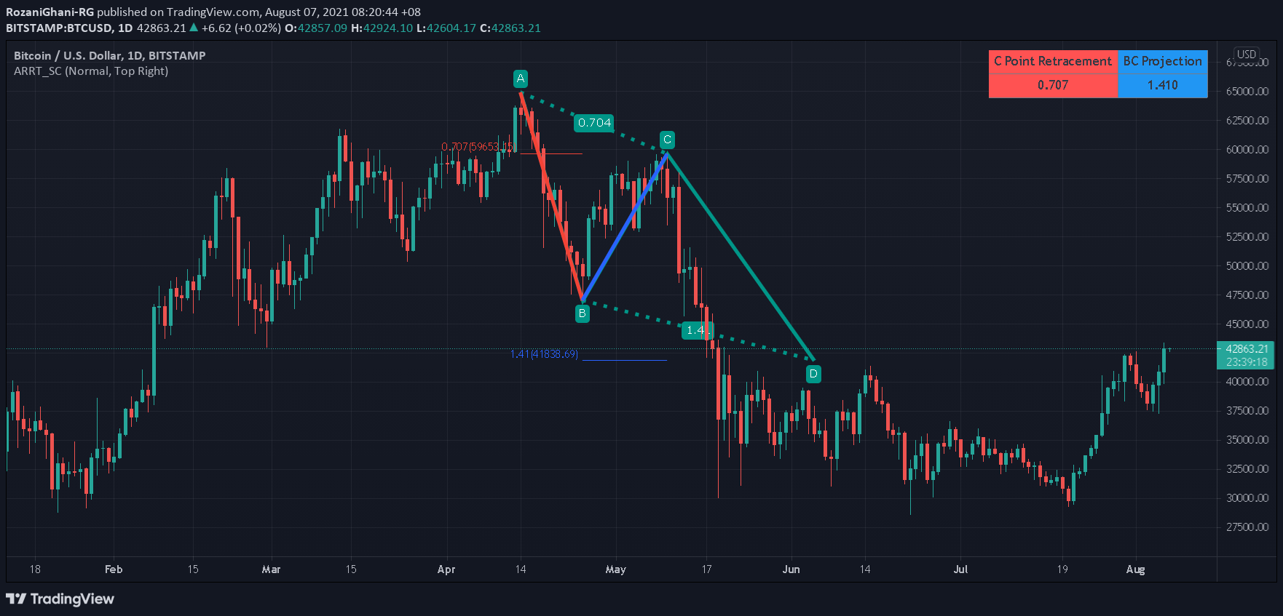Click the H:42924.10 high value in the header
The image size is (1283, 616).
382,28
